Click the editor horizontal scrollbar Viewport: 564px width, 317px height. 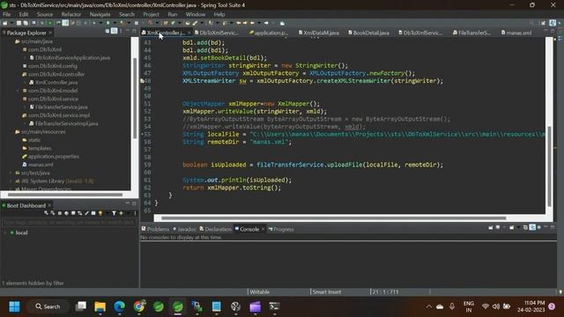coord(333,218)
